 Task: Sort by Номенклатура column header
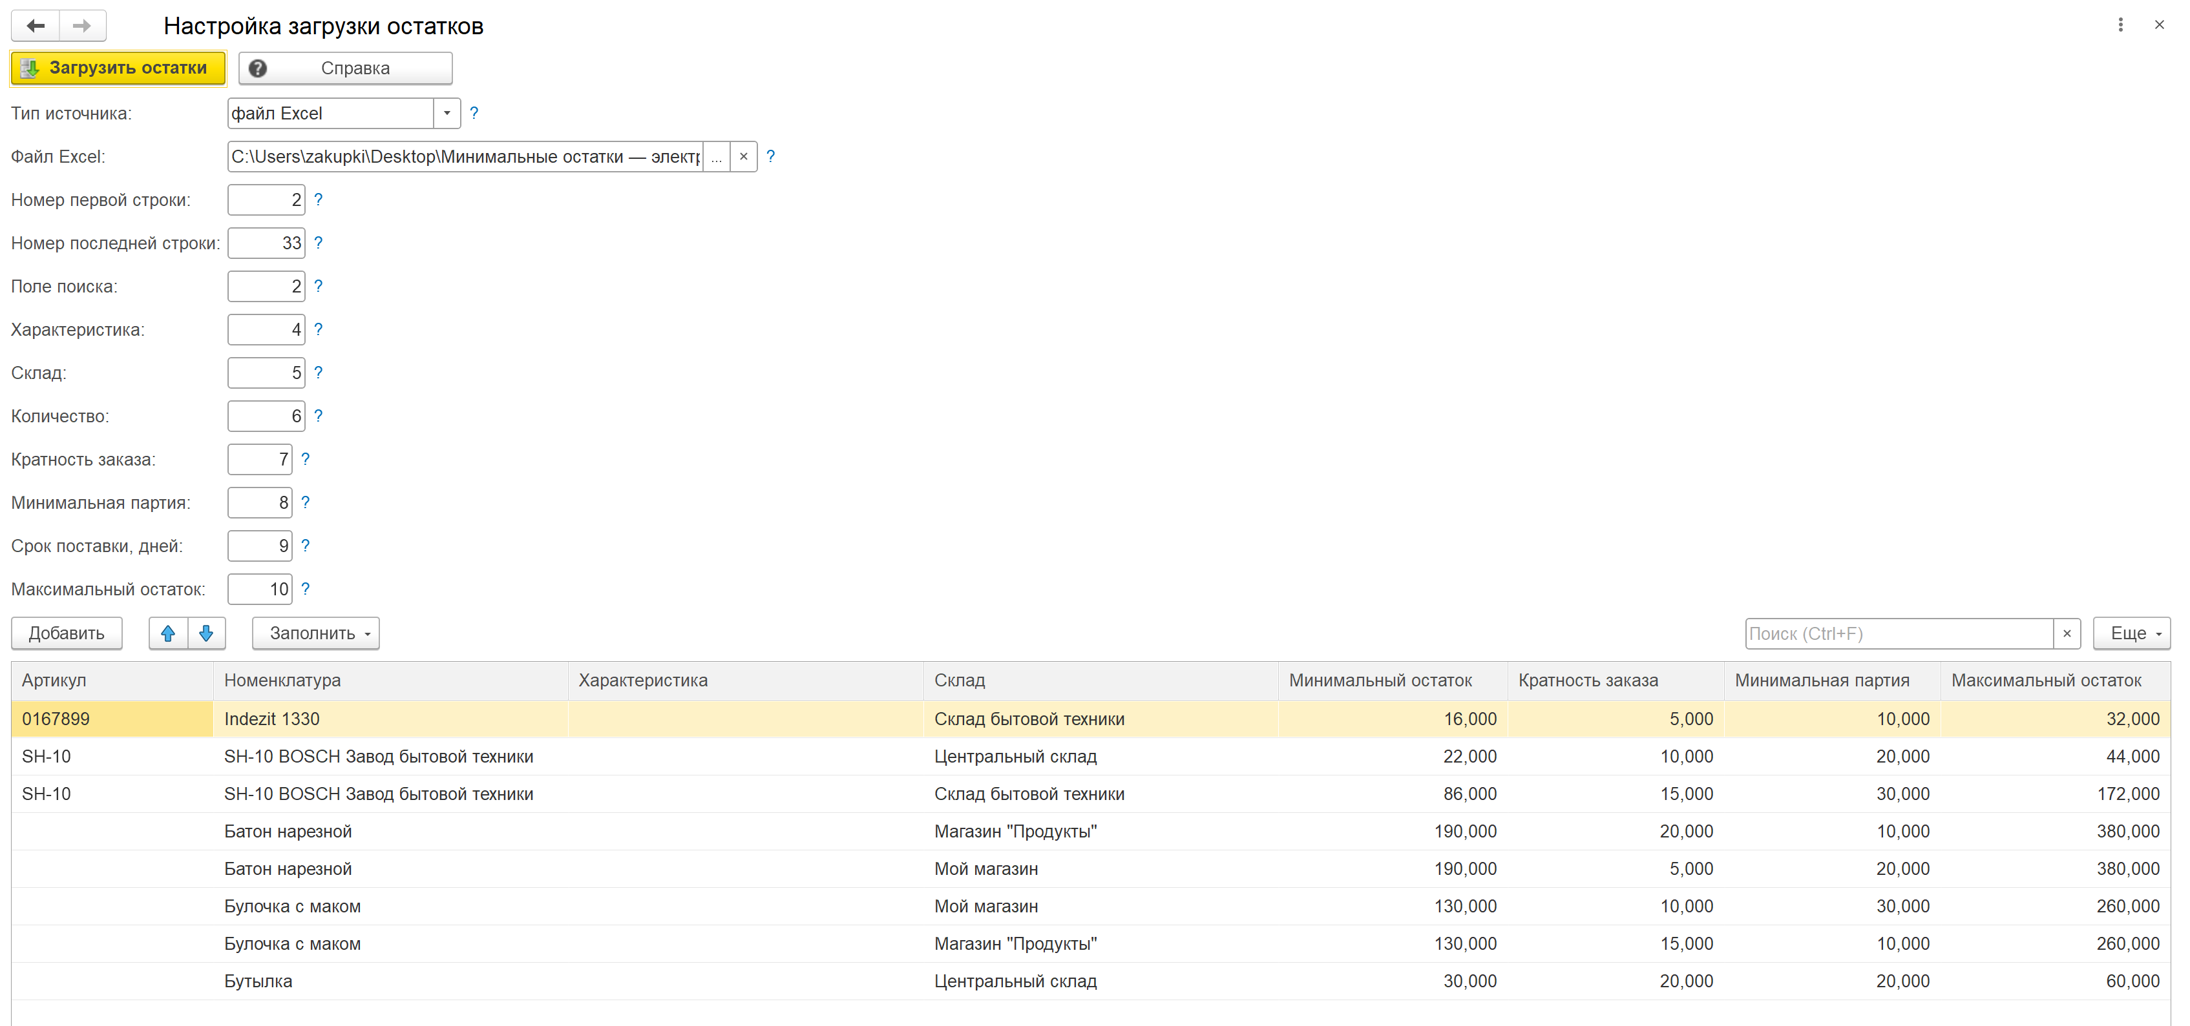coord(390,681)
